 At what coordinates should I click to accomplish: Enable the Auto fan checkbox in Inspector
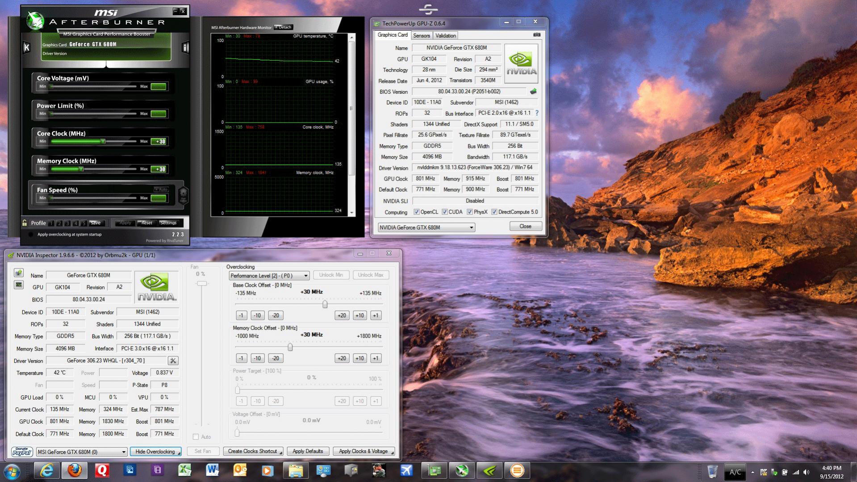pos(196,437)
